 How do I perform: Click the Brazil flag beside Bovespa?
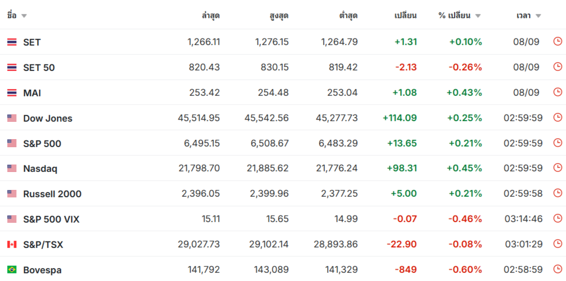tap(12, 270)
